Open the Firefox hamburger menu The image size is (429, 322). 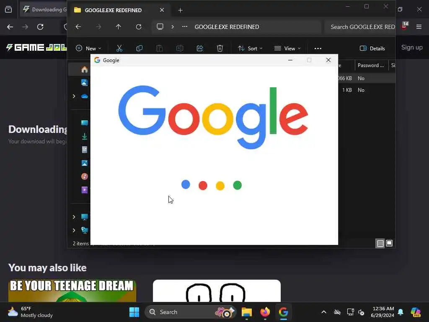[419, 26]
